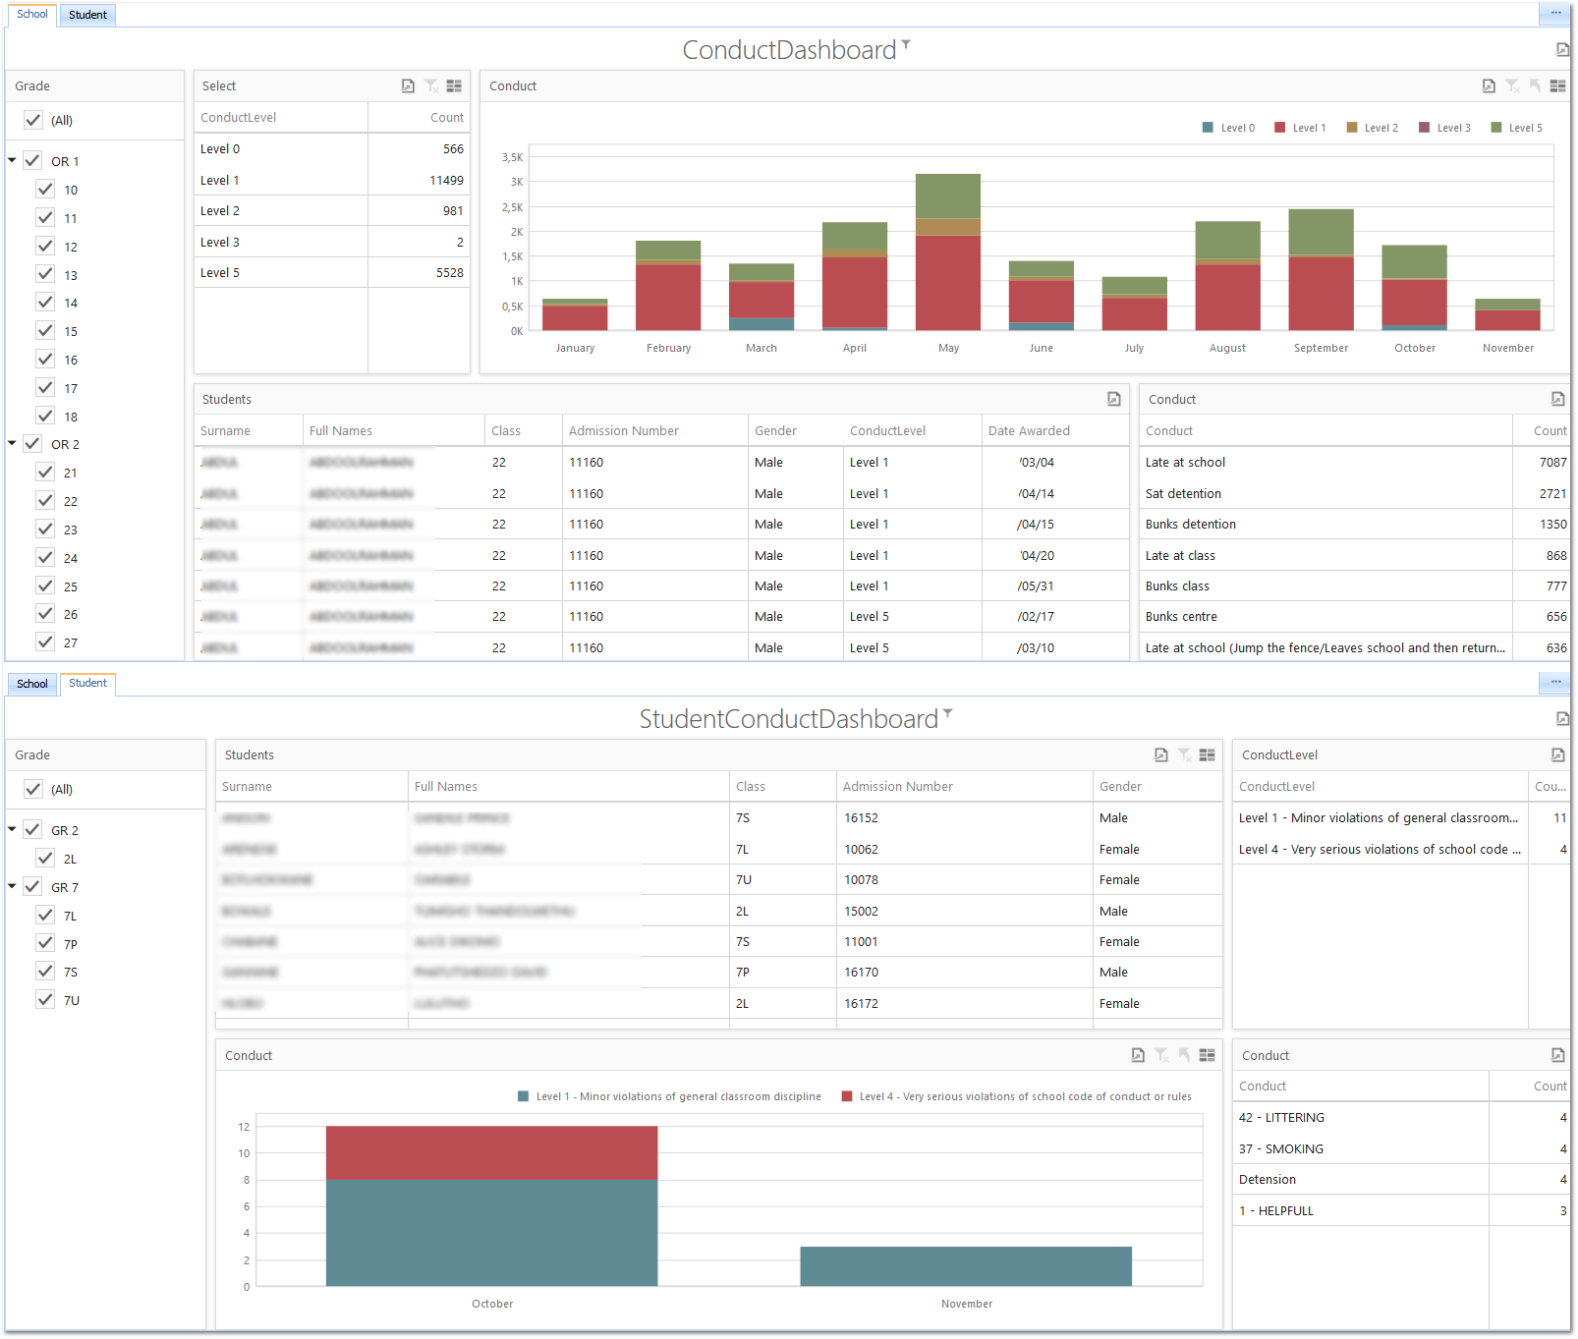Sort by Admission Number in ConductDashboard Students
This screenshot has height=1339, width=1578.
(x=655, y=430)
